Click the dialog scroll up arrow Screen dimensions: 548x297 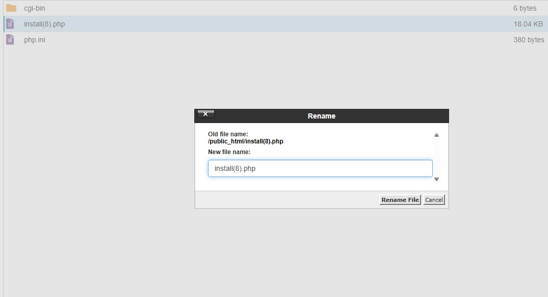coord(436,135)
